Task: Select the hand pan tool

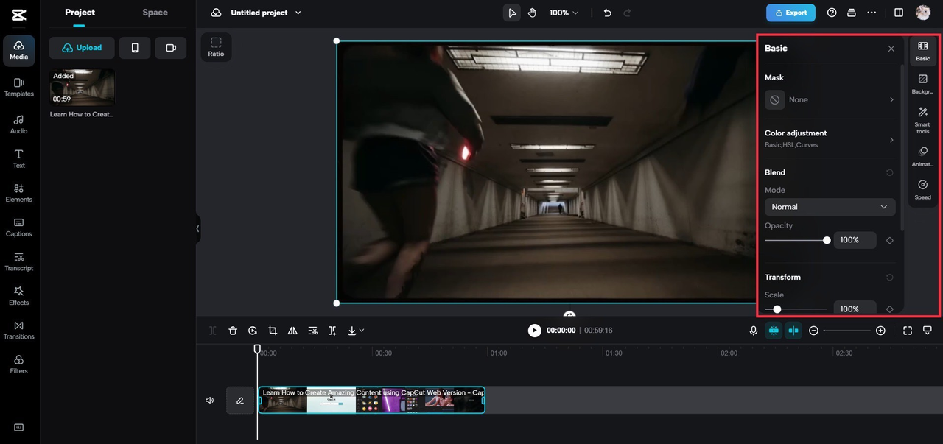Action: coord(531,13)
